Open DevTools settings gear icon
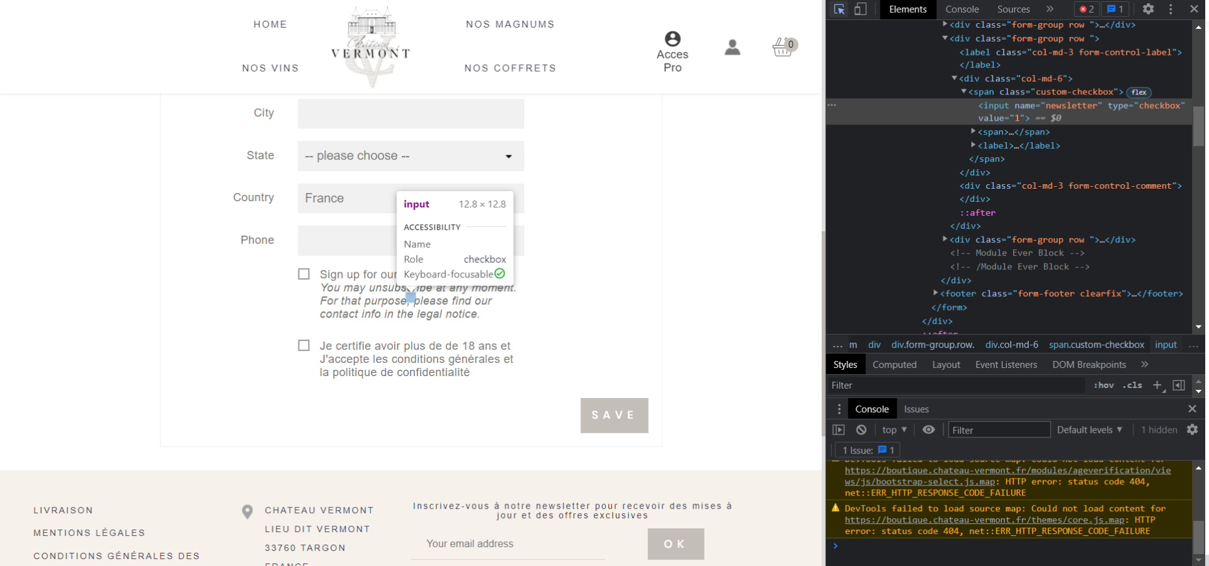 (x=1149, y=9)
